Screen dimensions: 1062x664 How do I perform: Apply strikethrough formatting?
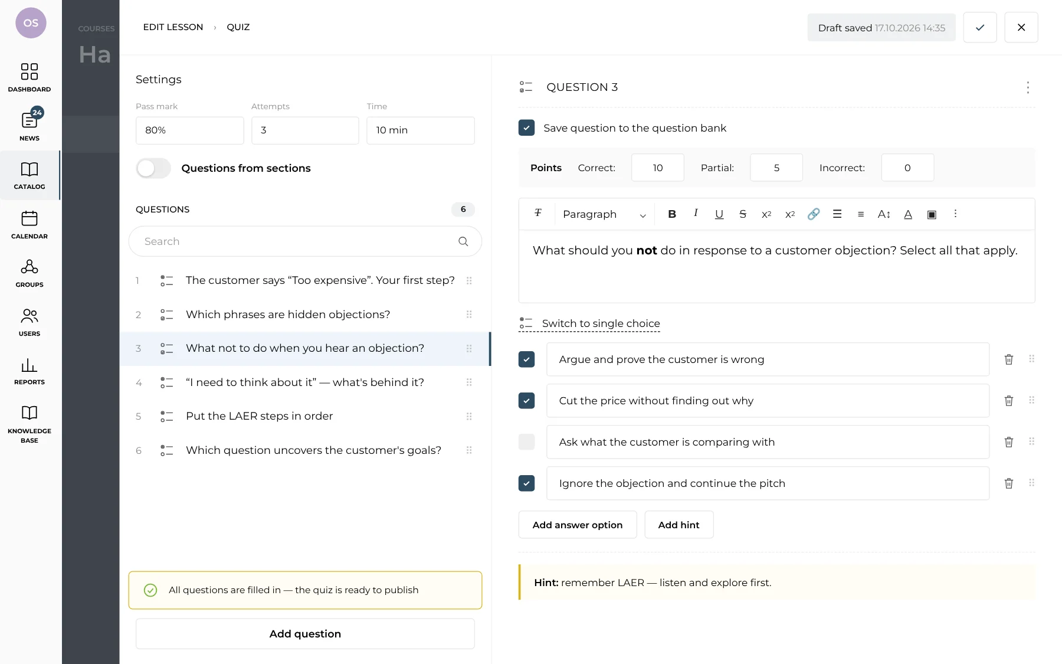point(743,214)
